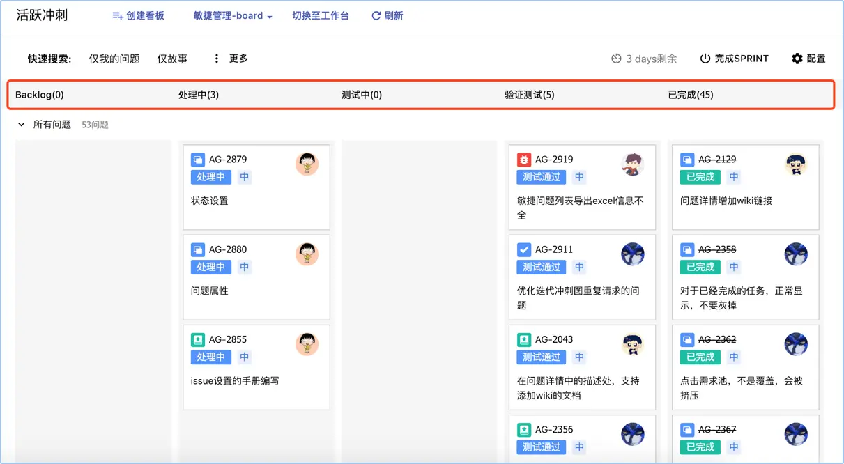844x464 pixels.
Task: Click the 刷新 refresh button
Action: [387, 15]
